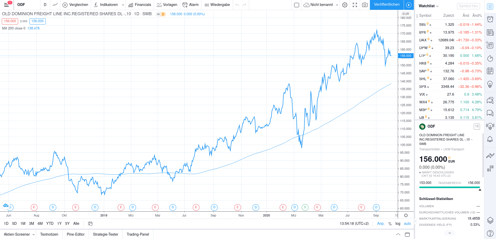The image size is (496, 239).
Task: Toggle 'auto' price scale
Action: [407, 224]
